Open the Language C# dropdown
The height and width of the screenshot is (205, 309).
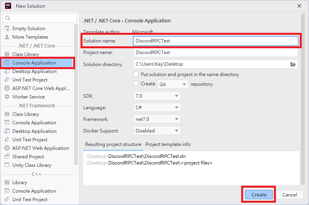point(157,108)
